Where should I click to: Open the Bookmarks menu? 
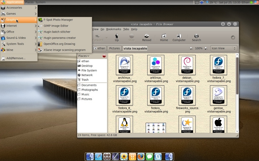114,29
